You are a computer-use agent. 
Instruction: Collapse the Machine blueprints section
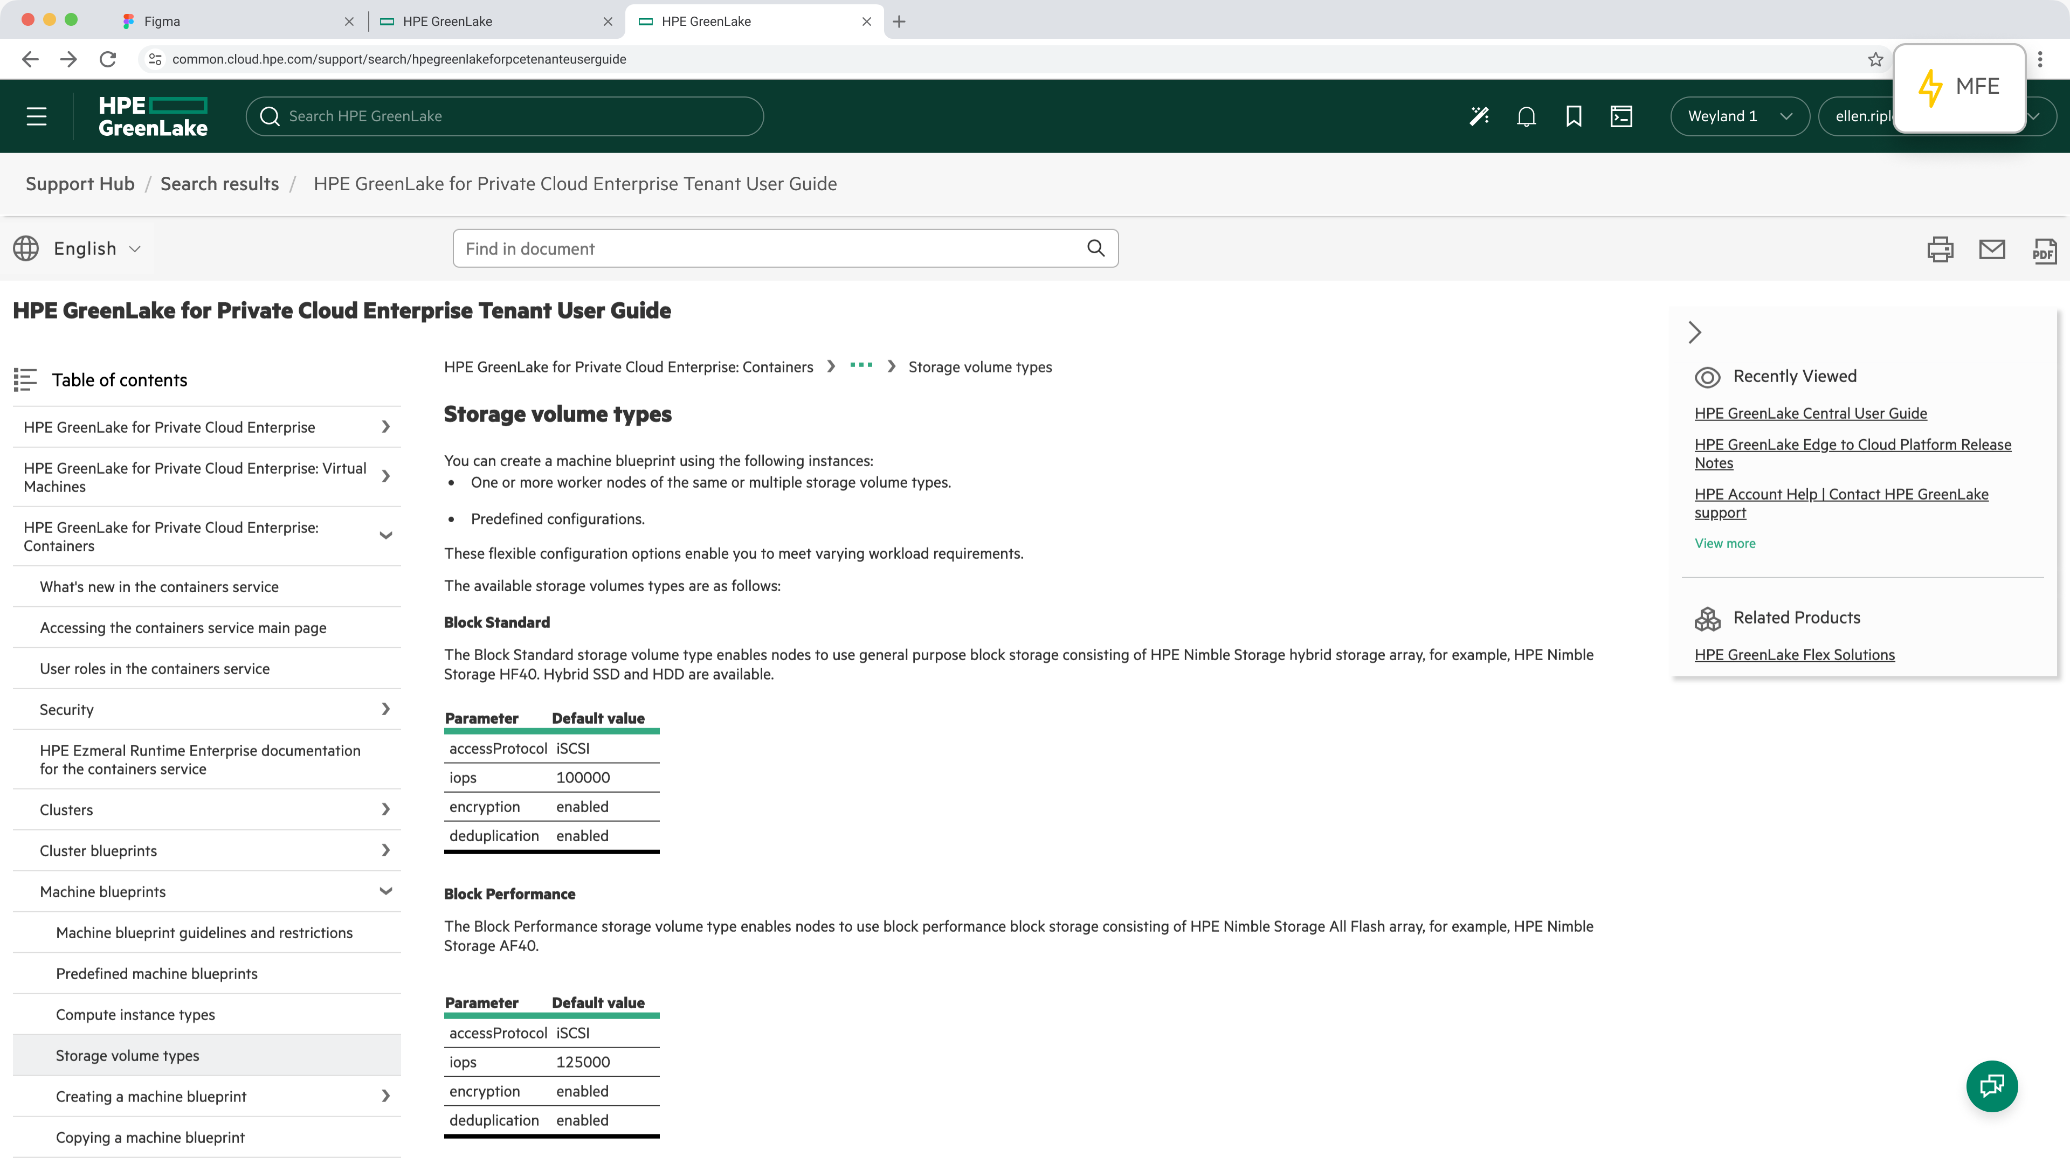pos(386,891)
